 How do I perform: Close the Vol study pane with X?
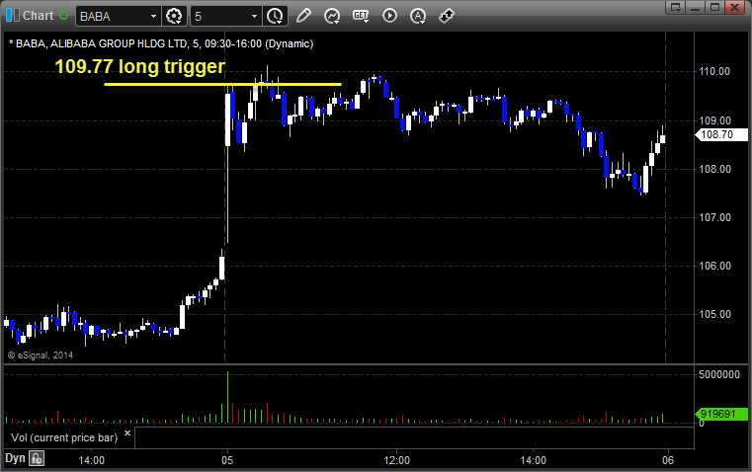pyautogui.click(x=127, y=433)
